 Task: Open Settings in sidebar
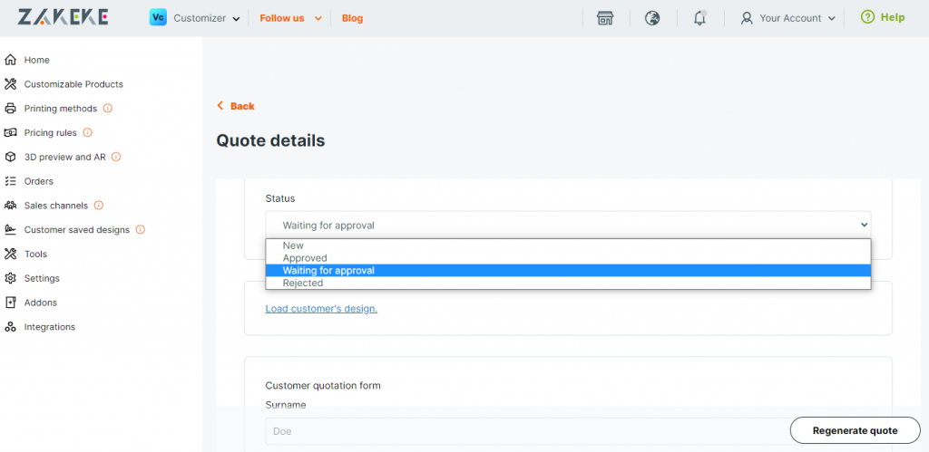pyautogui.click(x=42, y=278)
